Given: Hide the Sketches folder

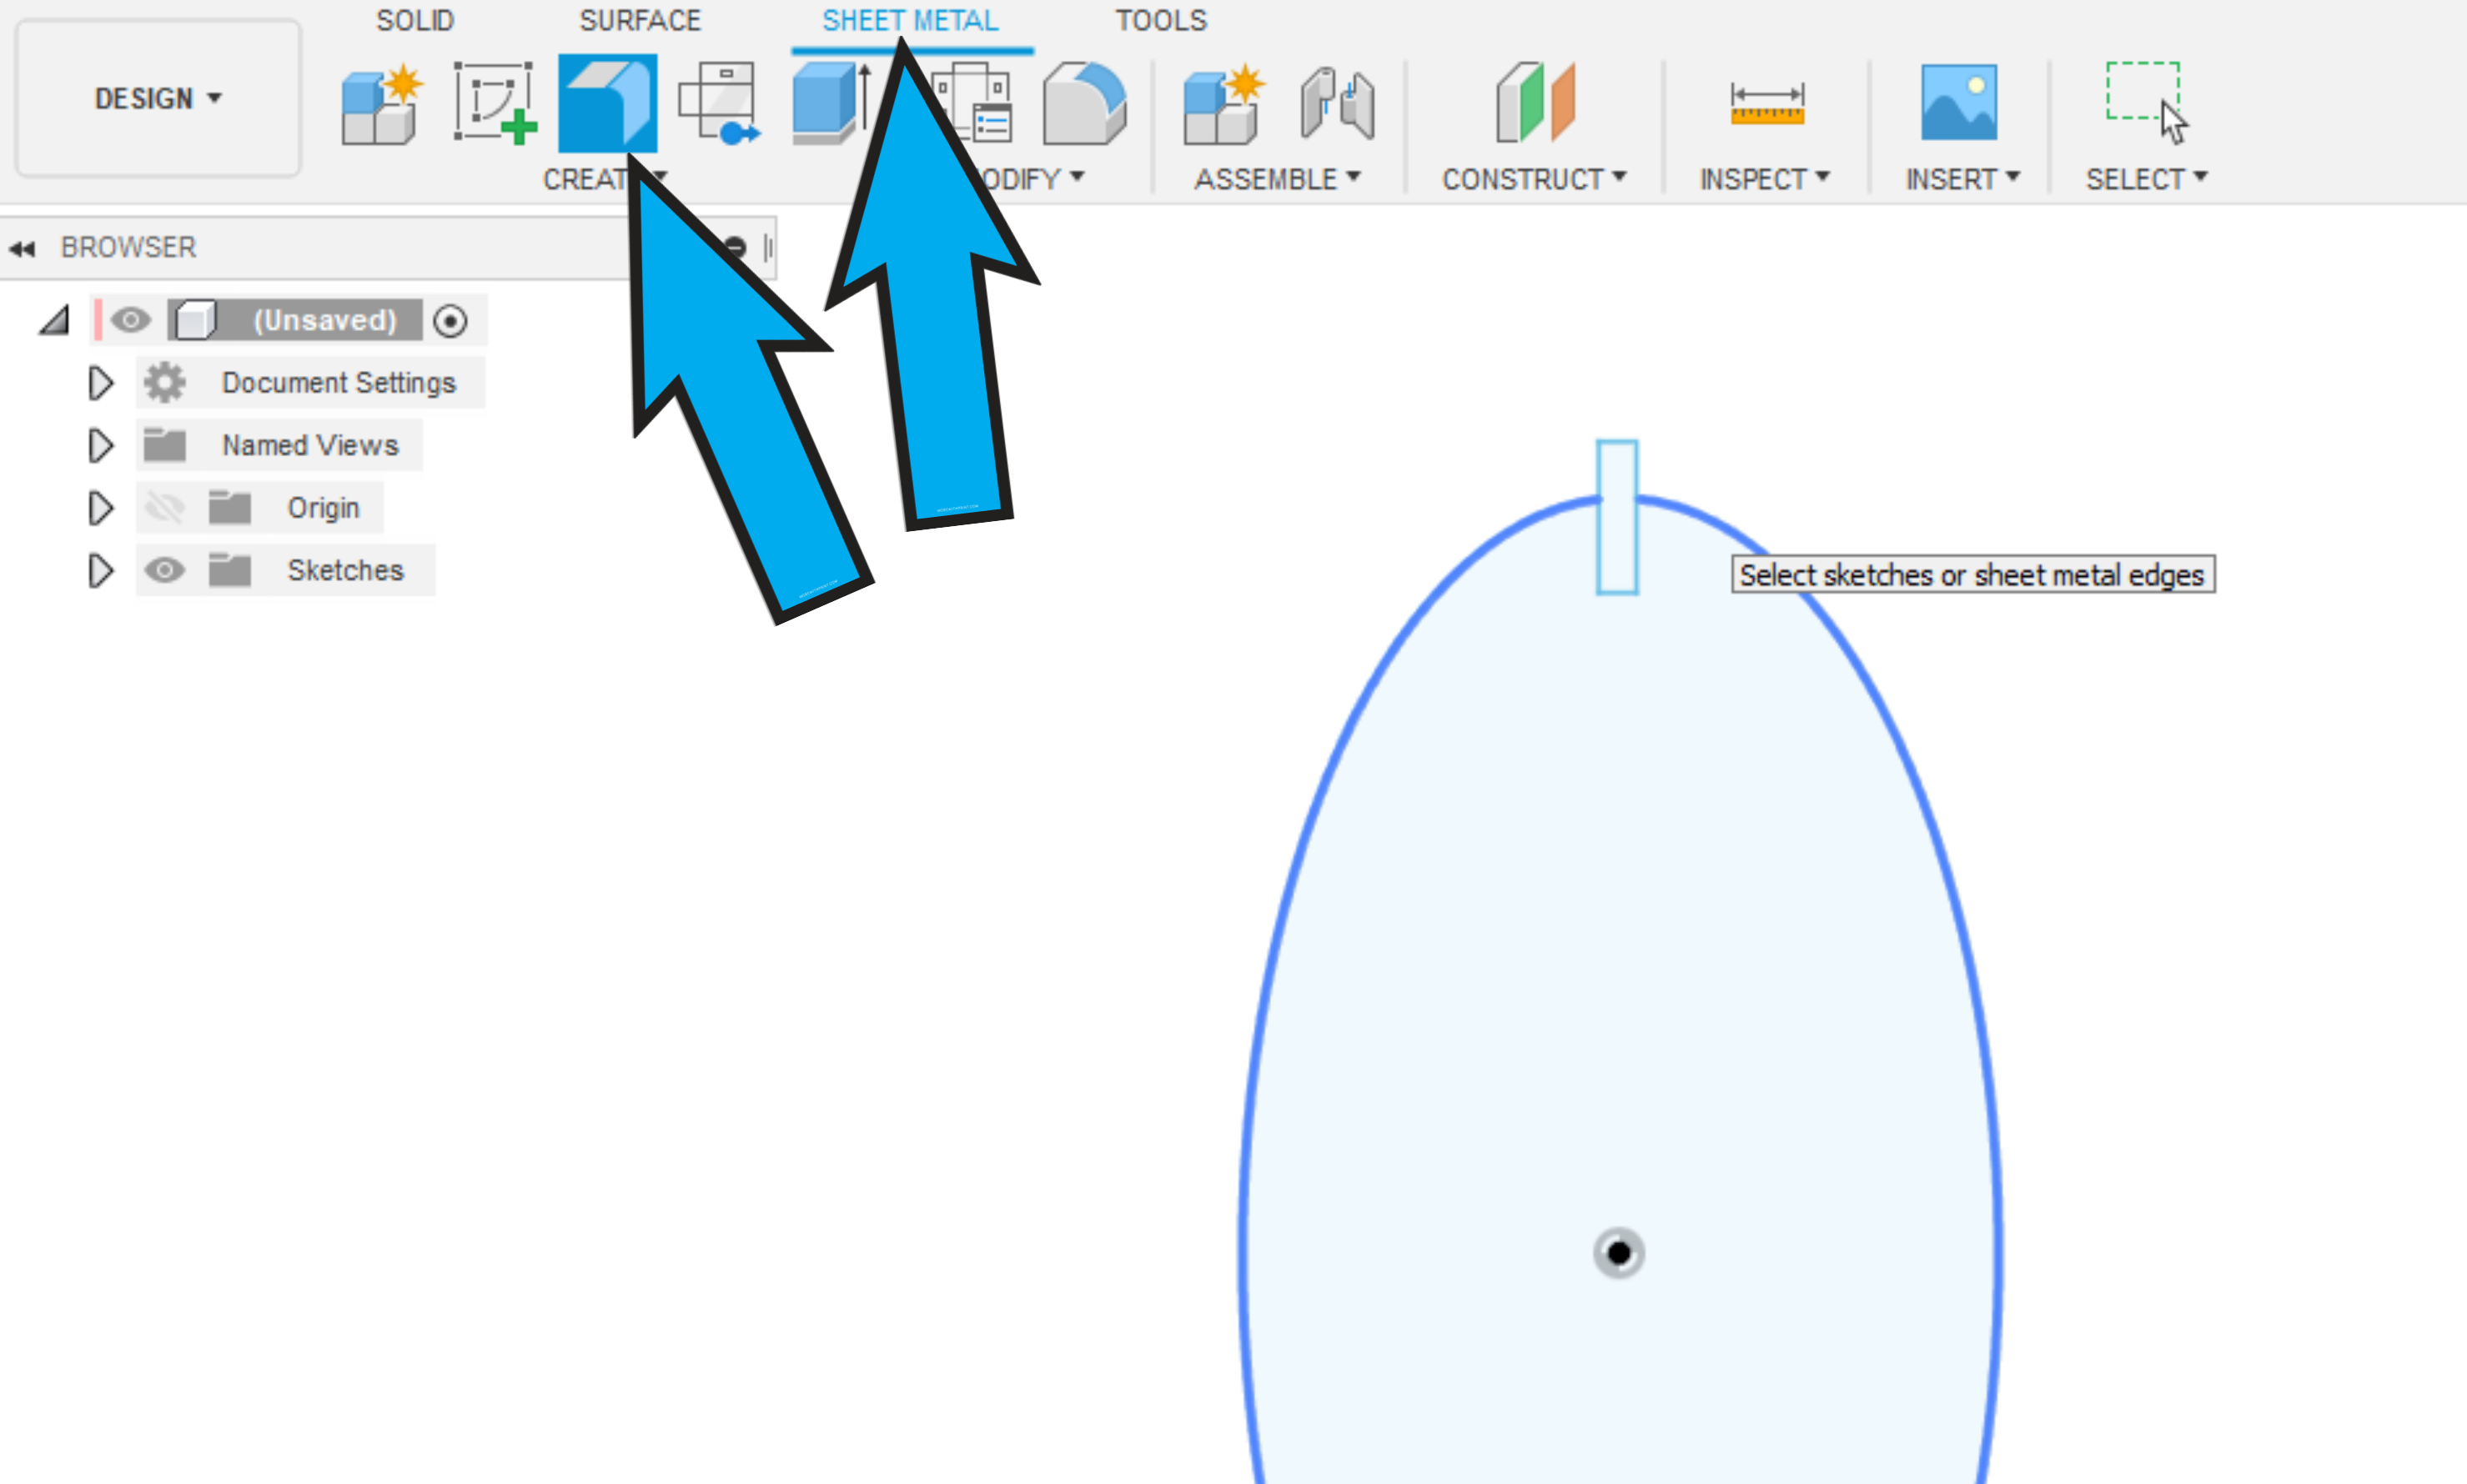Looking at the screenshot, I should (164, 570).
